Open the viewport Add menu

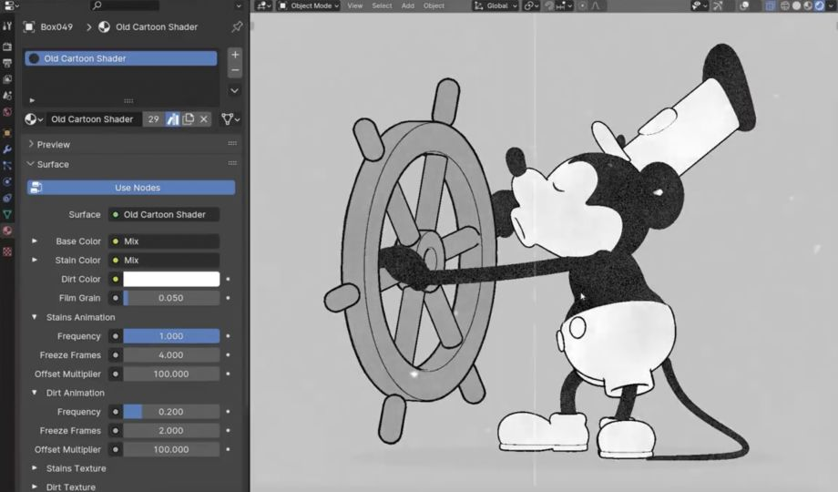point(408,5)
